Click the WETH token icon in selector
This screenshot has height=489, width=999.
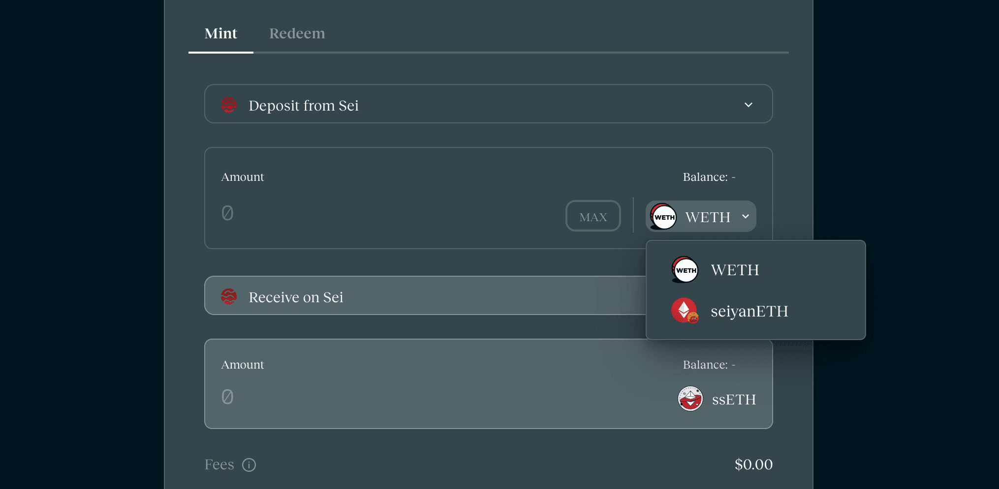coord(663,217)
